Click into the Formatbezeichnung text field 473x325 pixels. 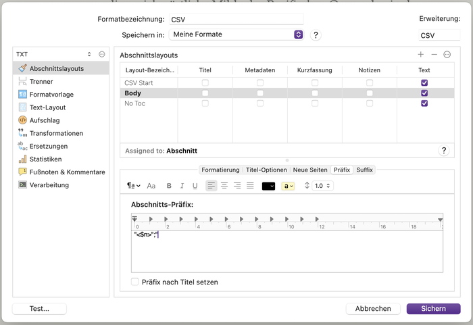click(236, 20)
